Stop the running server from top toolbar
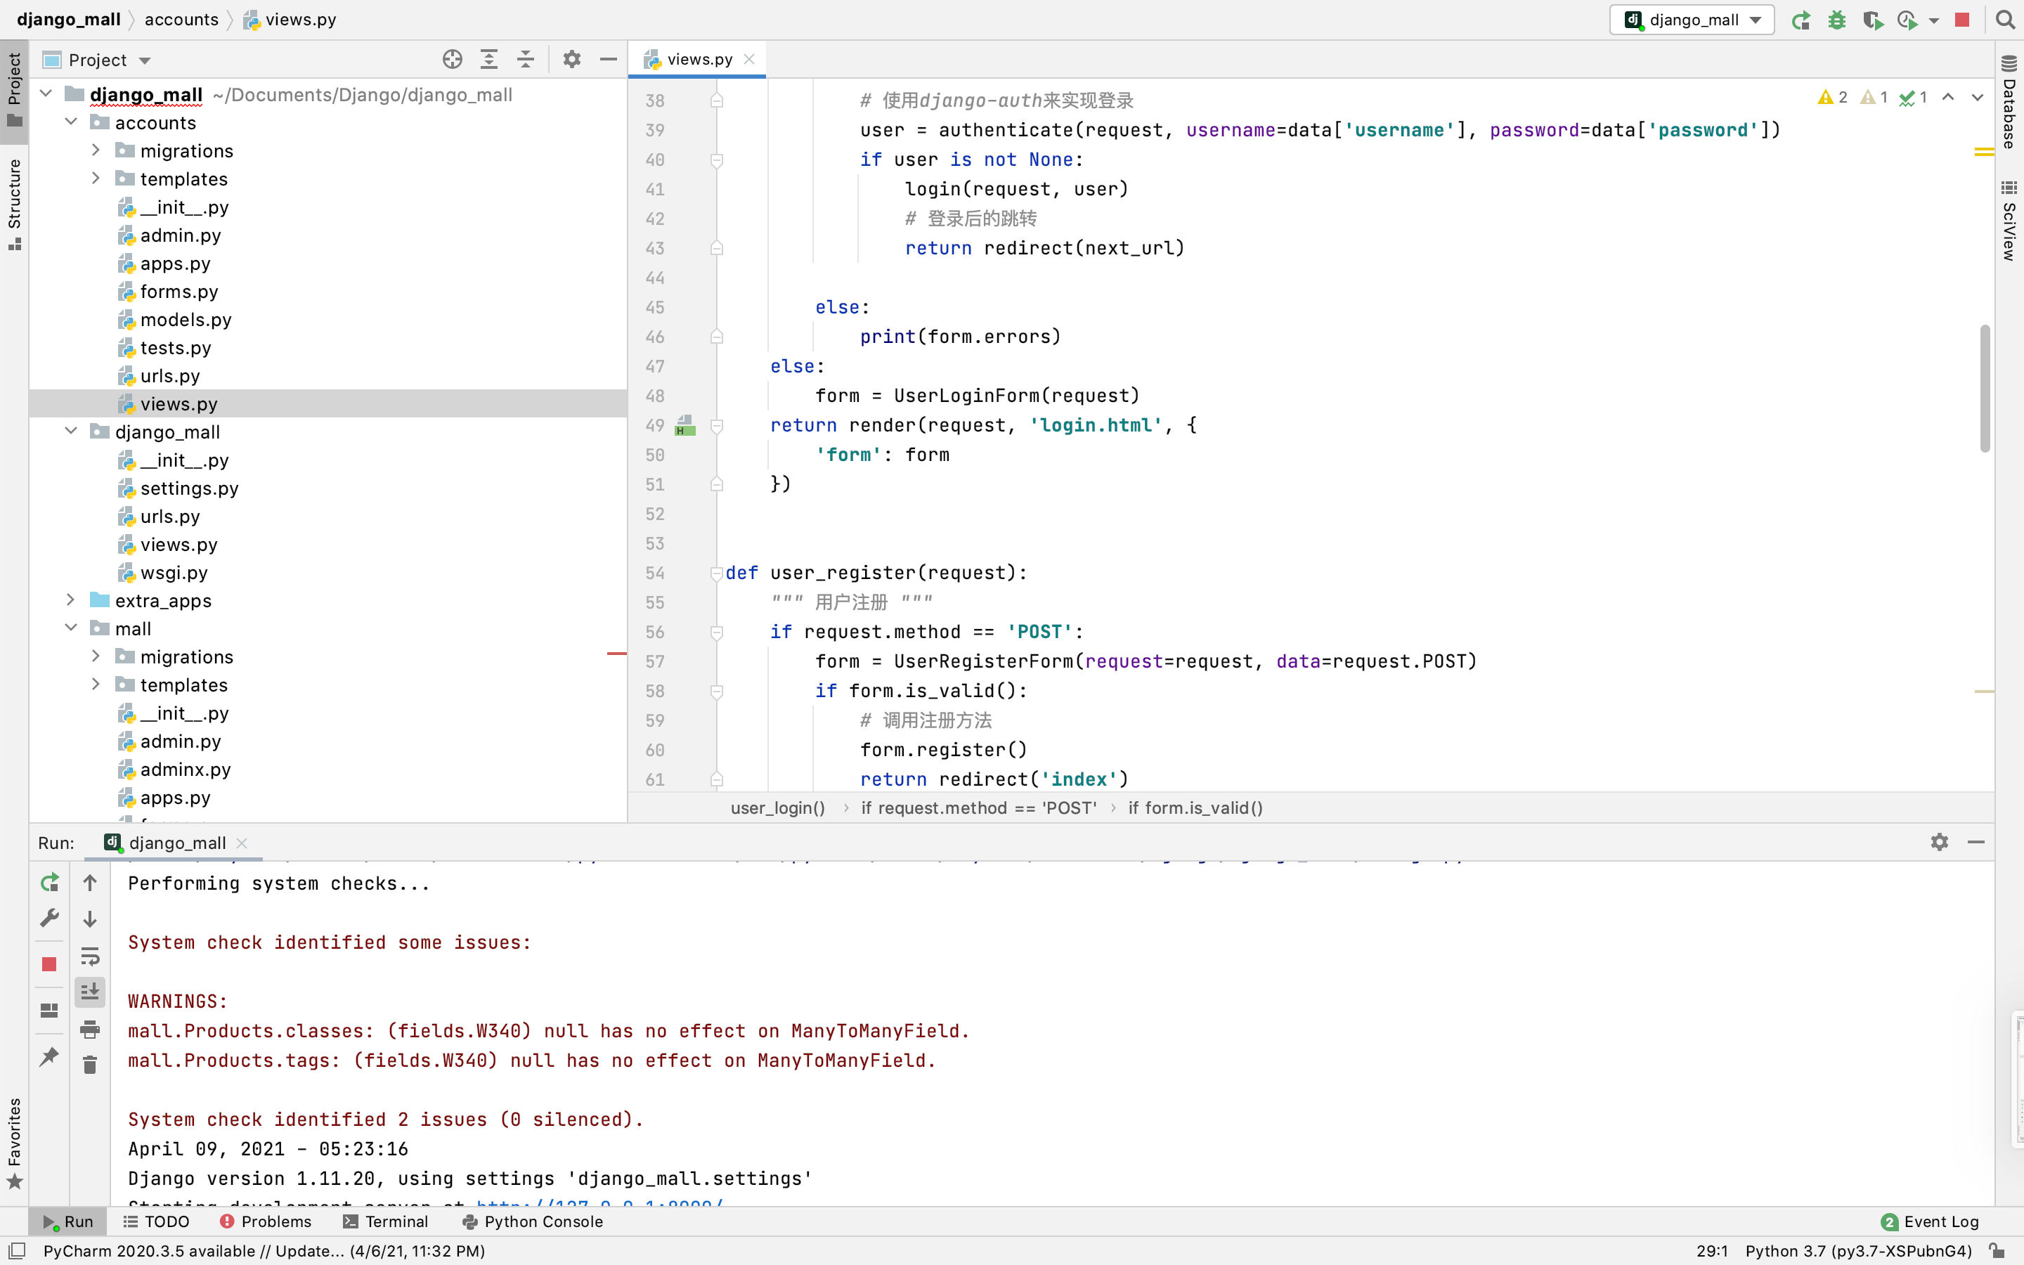The image size is (2024, 1265). click(1962, 20)
